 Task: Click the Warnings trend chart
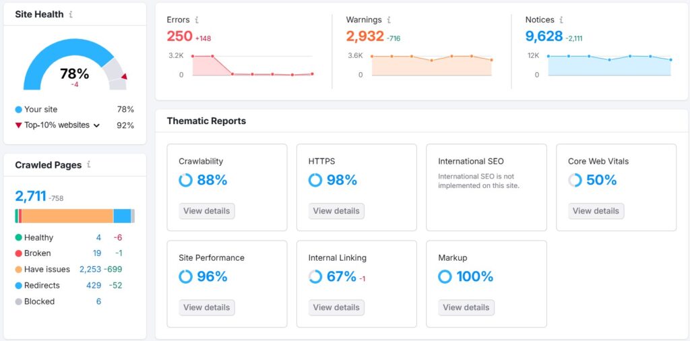click(x=432, y=65)
